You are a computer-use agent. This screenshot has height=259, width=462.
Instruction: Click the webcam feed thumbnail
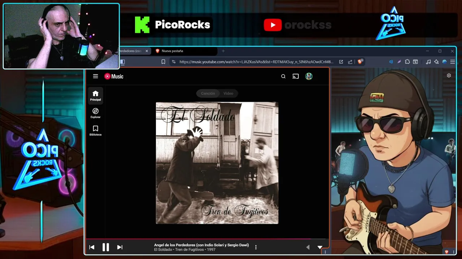pyautogui.click(x=61, y=36)
